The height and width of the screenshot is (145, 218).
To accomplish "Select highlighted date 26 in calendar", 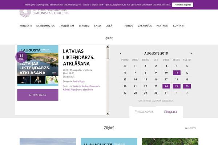I will (187, 86).
